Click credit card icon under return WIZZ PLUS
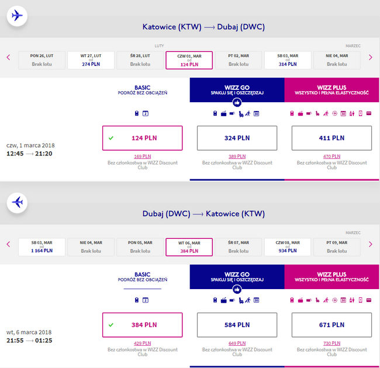 pos(369,300)
